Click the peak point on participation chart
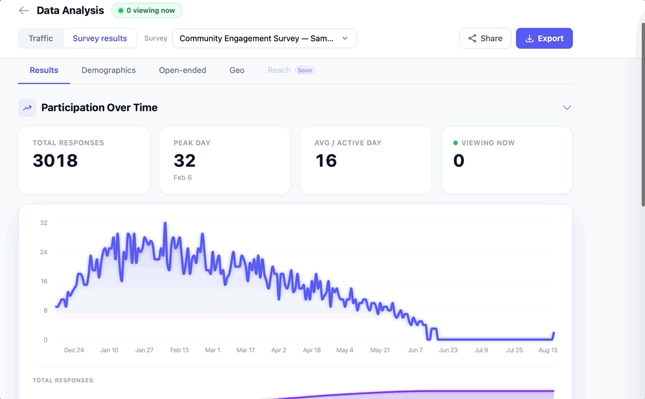This screenshot has width=645, height=399. [165, 224]
